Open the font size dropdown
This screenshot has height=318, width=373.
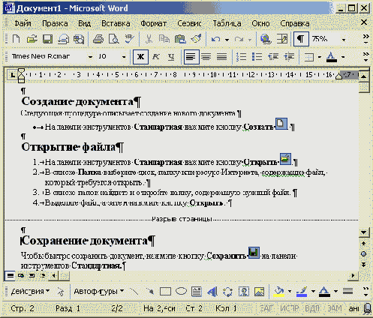[124, 57]
